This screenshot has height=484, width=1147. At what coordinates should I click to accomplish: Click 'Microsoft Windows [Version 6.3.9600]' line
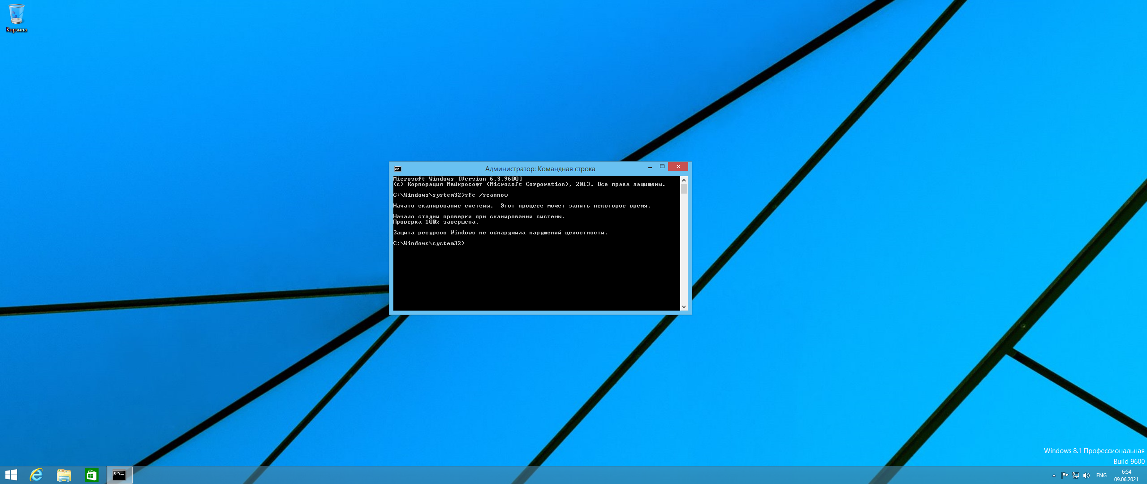click(x=457, y=179)
